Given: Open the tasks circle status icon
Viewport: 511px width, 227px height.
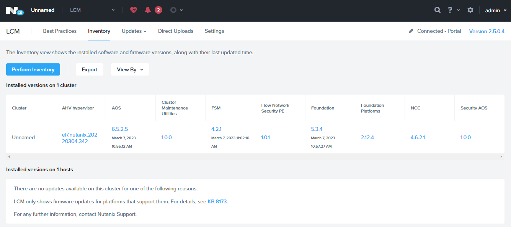Looking at the screenshot, I should (x=173, y=10).
